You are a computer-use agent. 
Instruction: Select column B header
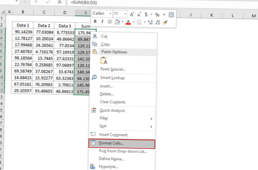point(23,12)
